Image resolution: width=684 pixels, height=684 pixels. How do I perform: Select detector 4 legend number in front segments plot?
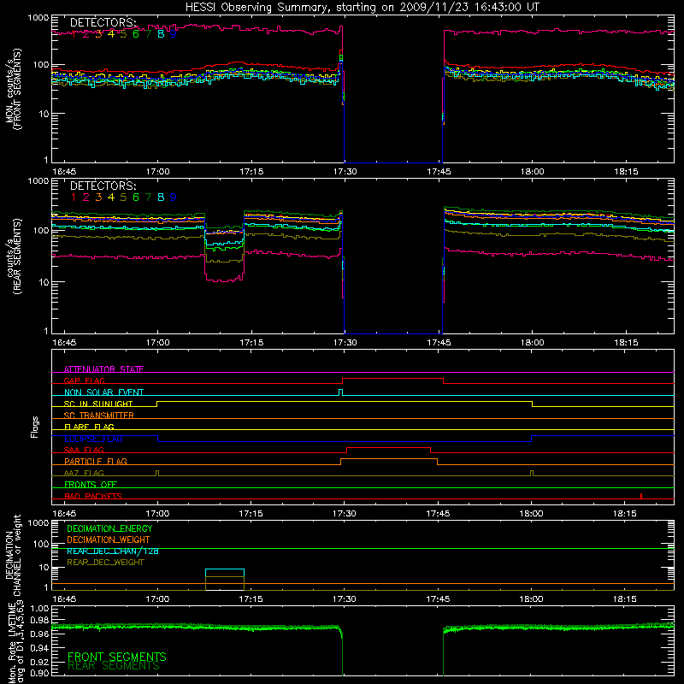coord(111,34)
